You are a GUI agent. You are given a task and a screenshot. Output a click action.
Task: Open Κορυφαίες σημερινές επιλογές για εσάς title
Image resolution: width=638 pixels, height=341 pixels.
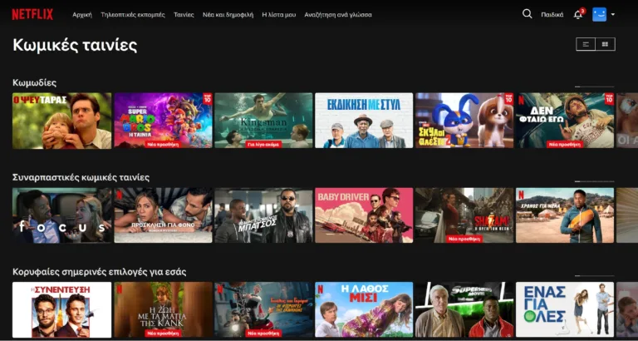tap(100, 272)
